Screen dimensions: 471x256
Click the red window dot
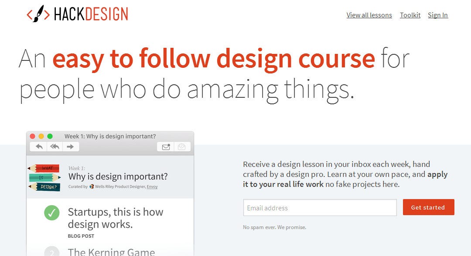[32, 136]
